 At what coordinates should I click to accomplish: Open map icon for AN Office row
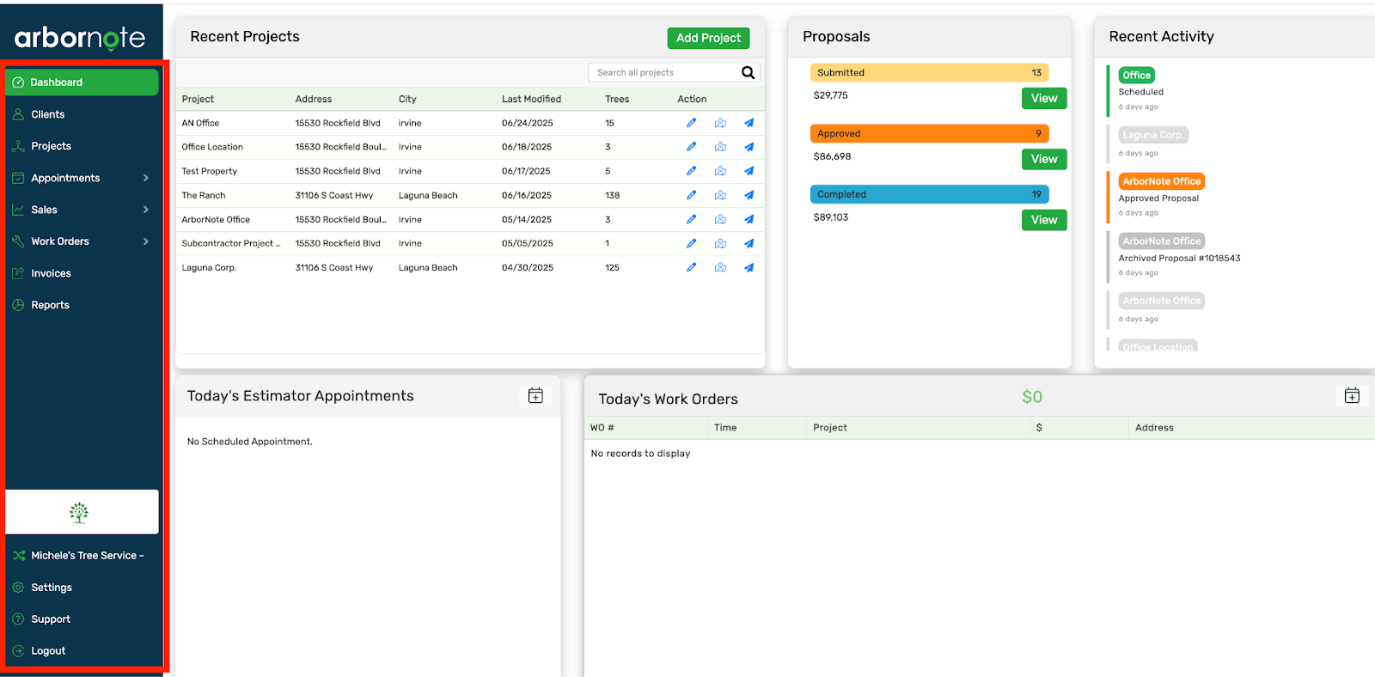pos(720,123)
